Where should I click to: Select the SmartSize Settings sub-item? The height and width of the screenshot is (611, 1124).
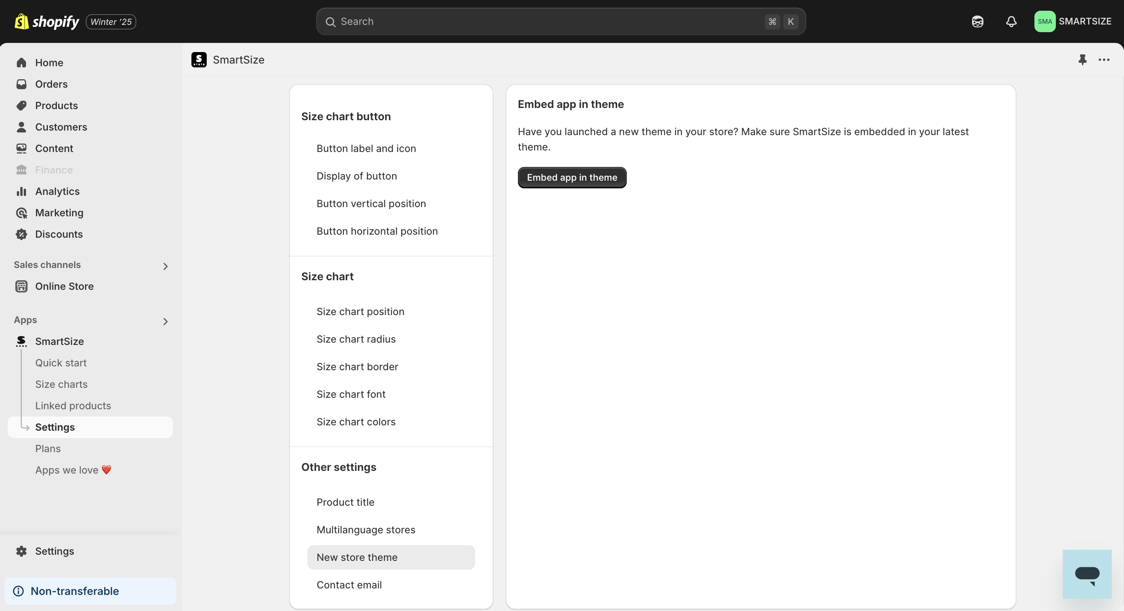[x=90, y=427]
